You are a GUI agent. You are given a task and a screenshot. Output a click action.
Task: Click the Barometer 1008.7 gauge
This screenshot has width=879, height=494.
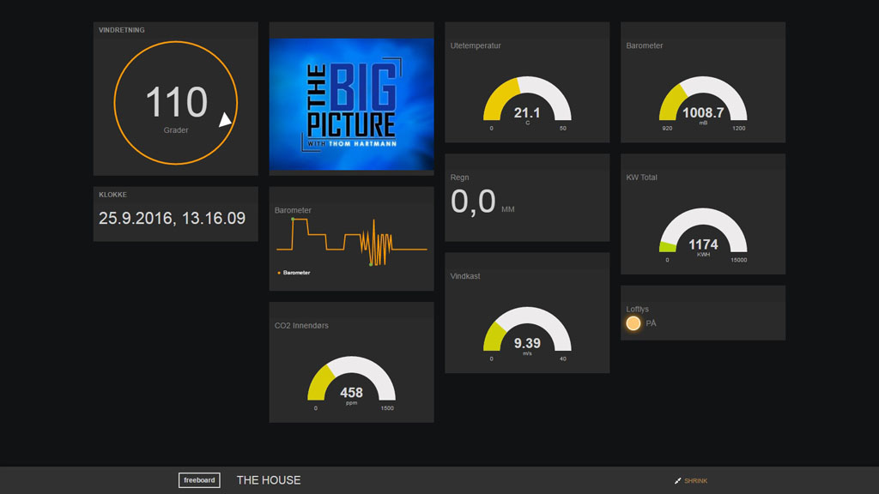[703, 103]
